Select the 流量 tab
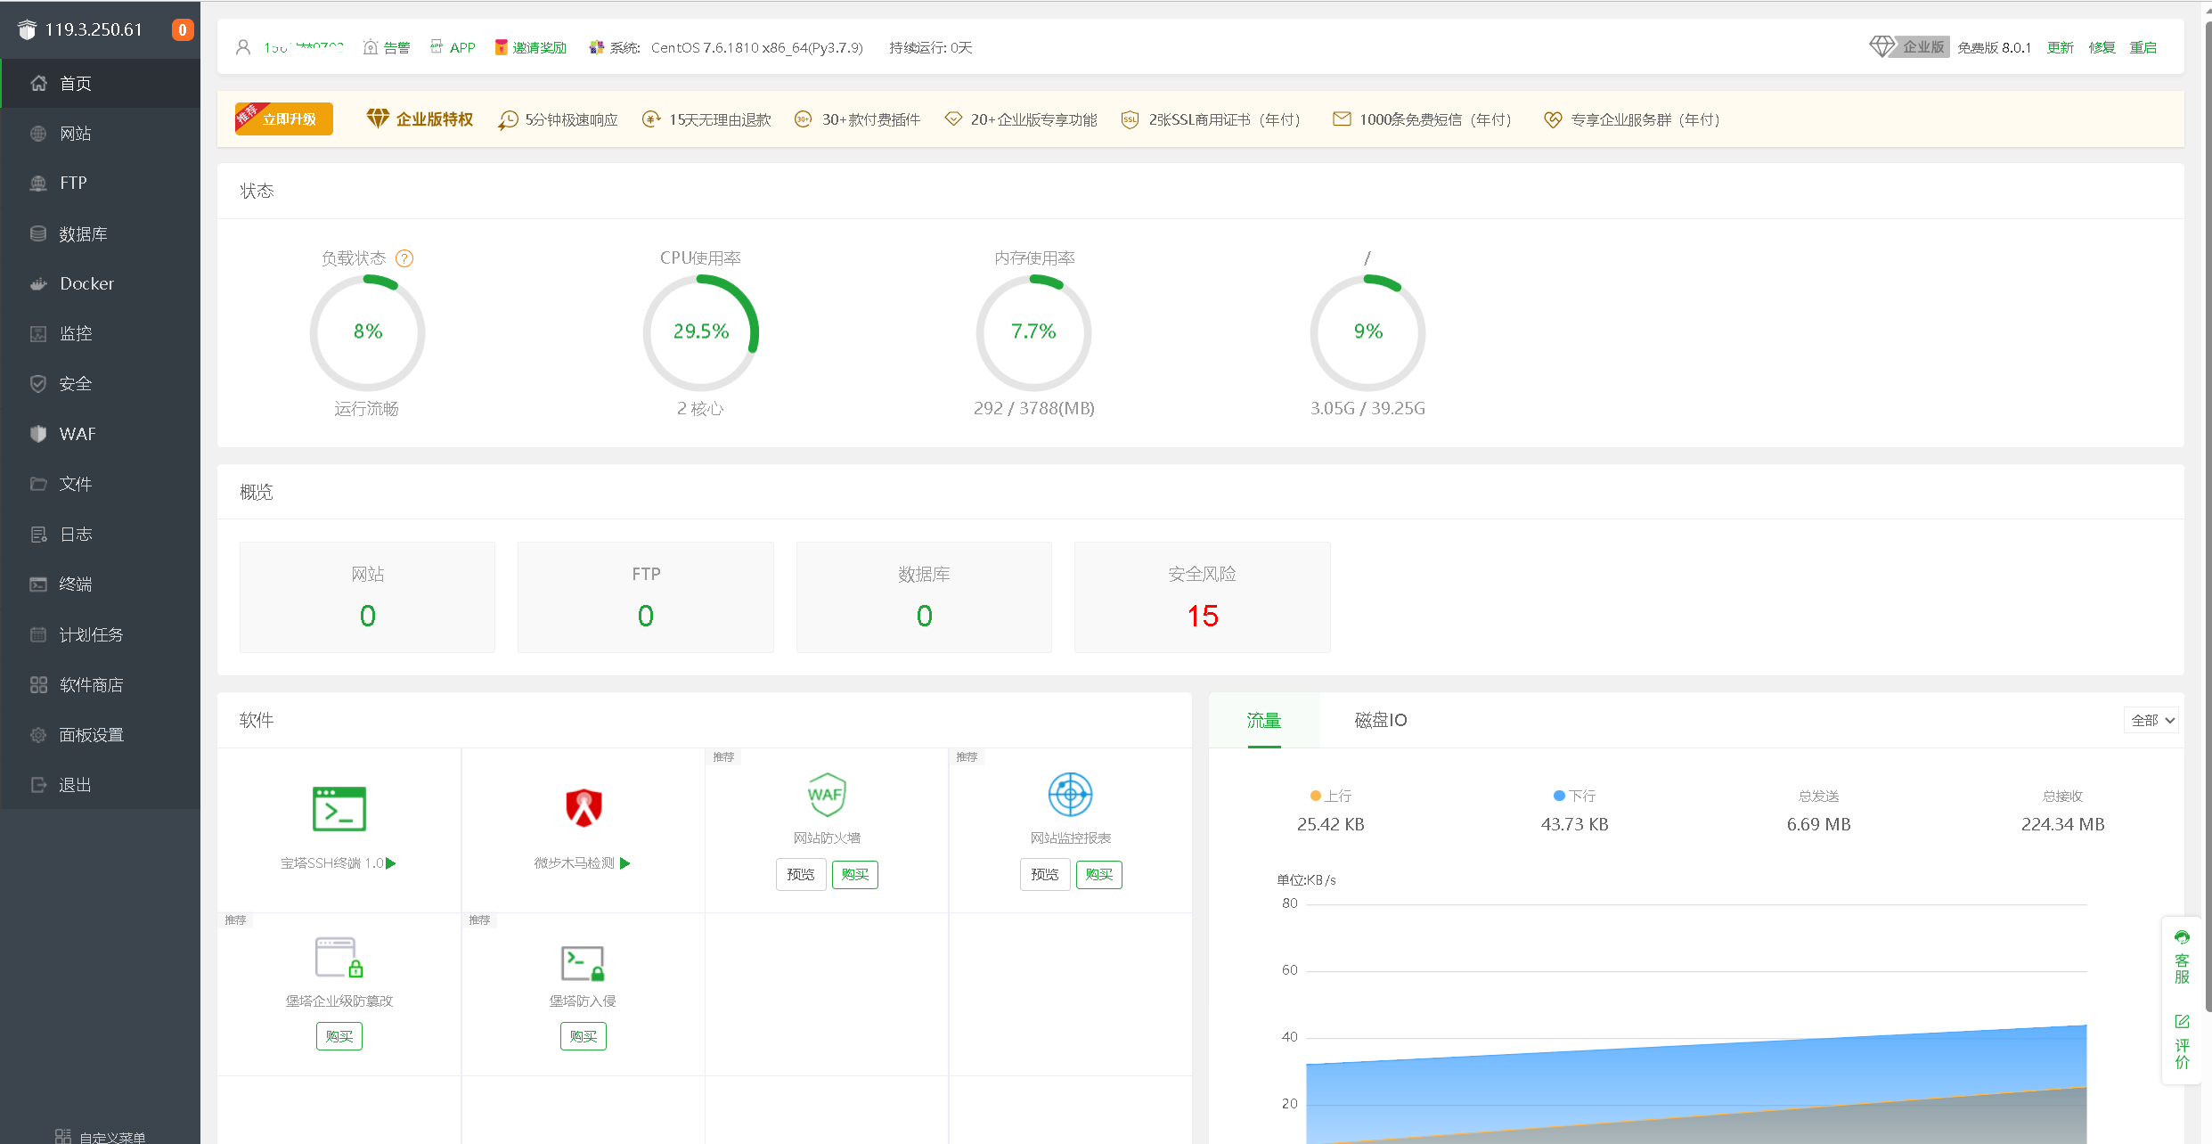2212x1144 pixels. (x=1263, y=720)
